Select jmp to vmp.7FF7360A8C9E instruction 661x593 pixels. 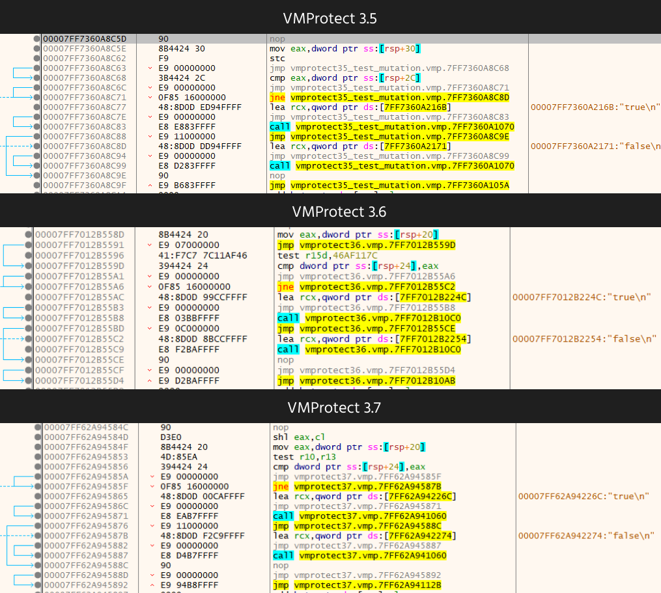(389, 137)
